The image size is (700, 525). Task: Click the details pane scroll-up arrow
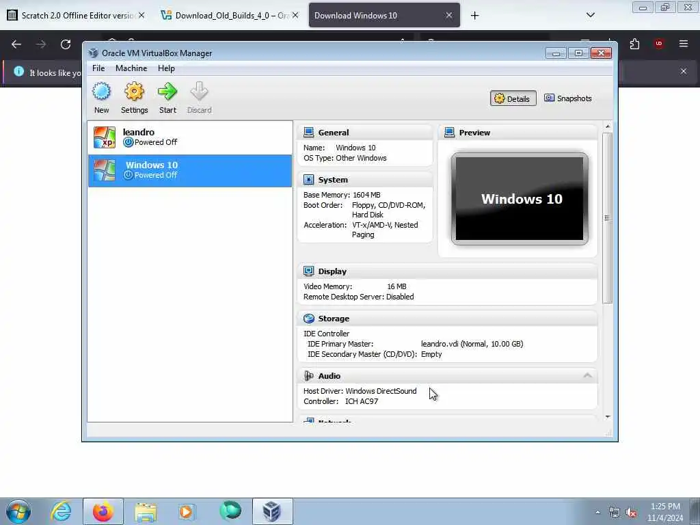coord(608,126)
